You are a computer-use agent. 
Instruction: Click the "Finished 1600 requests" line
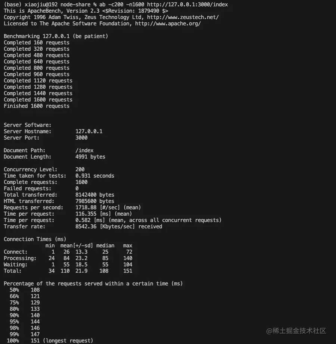pyautogui.click(x=37, y=106)
